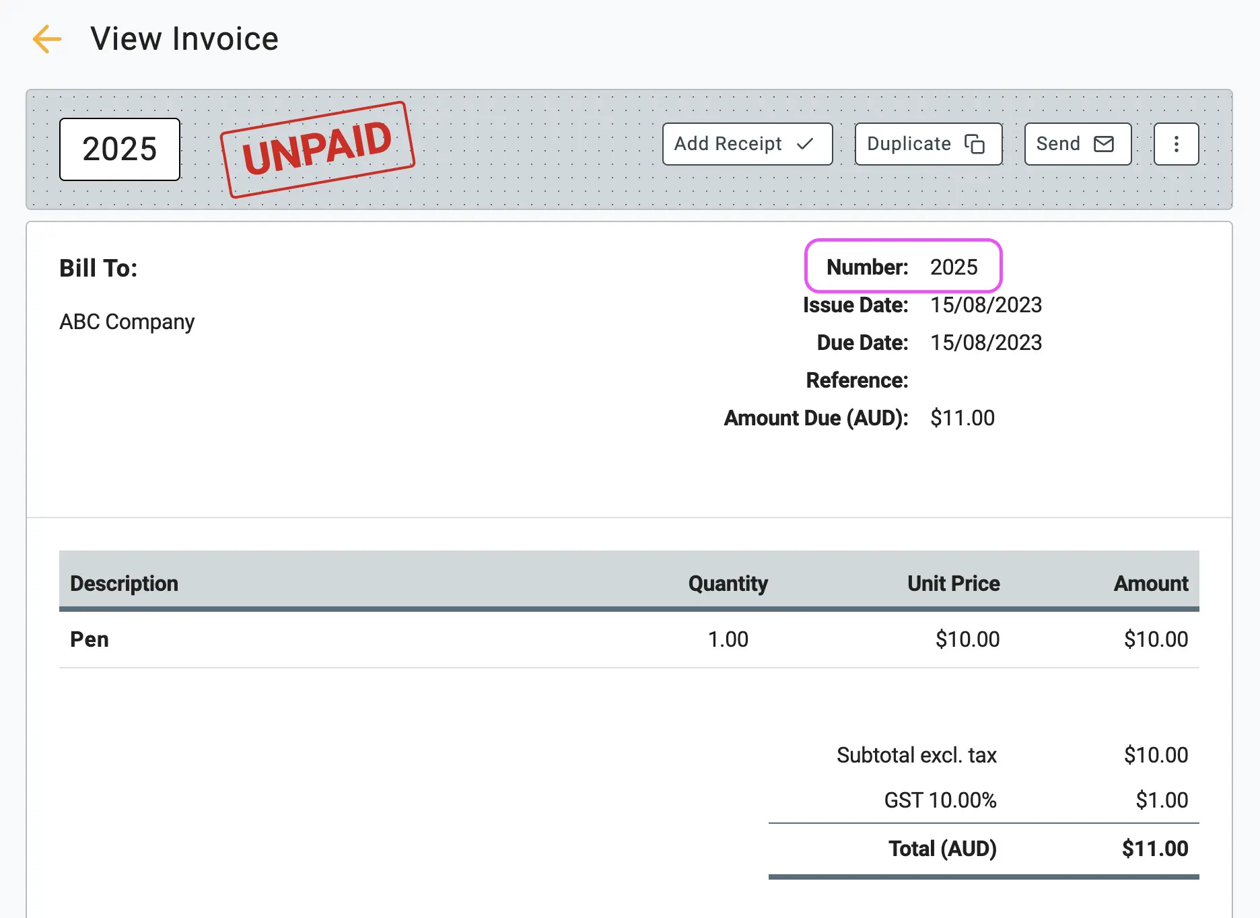Click the Due Date value
The image size is (1260, 918).
986,343
